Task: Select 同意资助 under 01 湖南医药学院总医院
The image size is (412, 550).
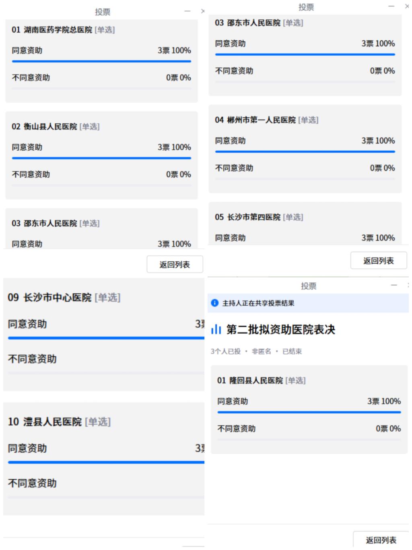Action: (27, 51)
